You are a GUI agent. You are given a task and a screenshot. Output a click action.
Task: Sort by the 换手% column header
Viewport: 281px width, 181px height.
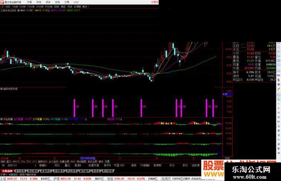[107, 166]
